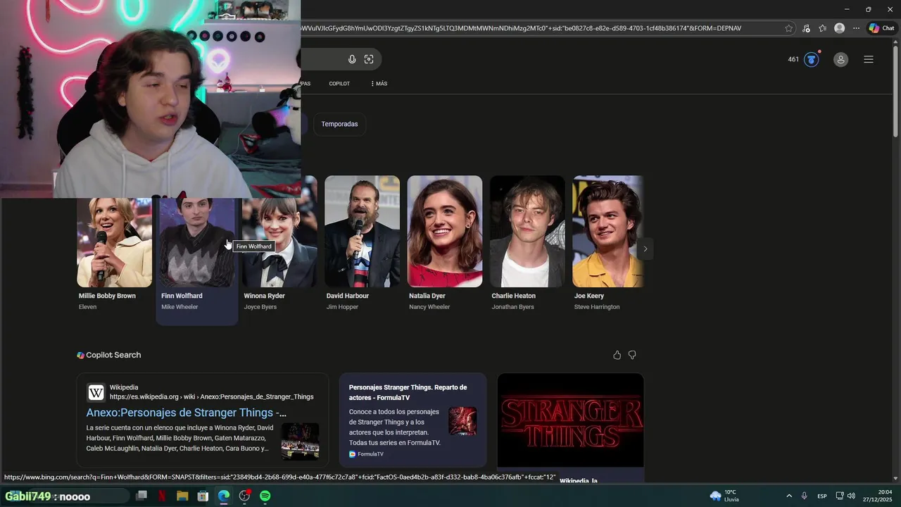Open David Harbour photo card
This screenshot has width=901, height=507.
tap(362, 231)
